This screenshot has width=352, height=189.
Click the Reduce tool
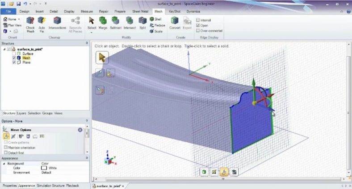coord(157,25)
